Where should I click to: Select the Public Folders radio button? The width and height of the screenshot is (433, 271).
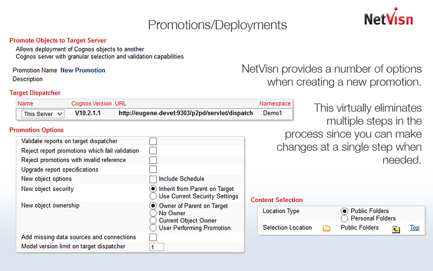[345, 211]
